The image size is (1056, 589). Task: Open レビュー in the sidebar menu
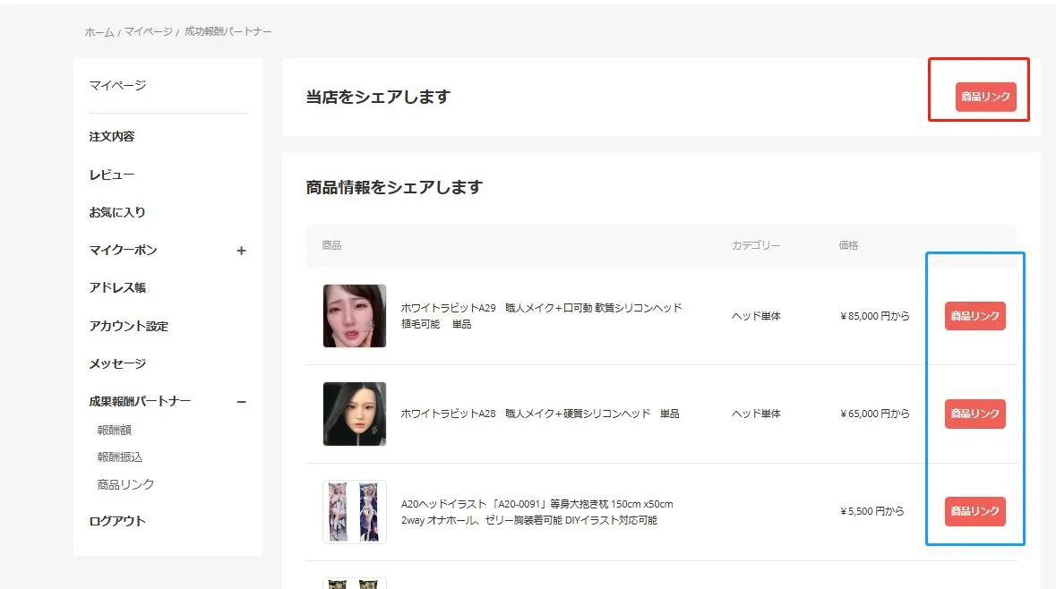112,175
